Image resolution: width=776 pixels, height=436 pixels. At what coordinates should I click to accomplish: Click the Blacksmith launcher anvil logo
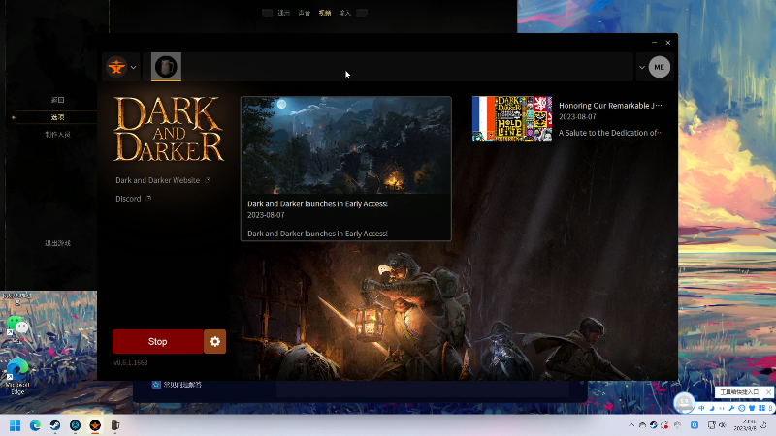click(x=116, y=67)
